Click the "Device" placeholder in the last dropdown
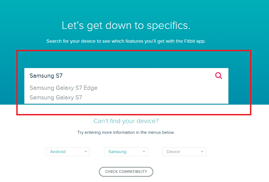The width and height of the screenshot is (269, 182). pos(173,152)
